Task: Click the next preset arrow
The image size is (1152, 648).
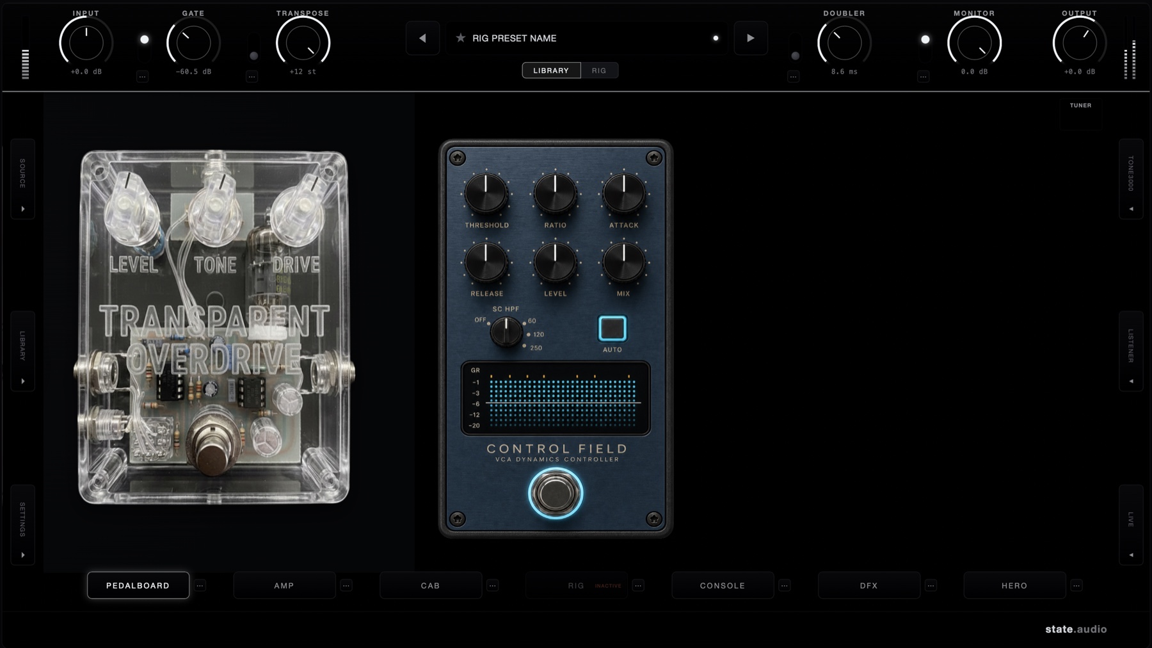Action: 750,38
